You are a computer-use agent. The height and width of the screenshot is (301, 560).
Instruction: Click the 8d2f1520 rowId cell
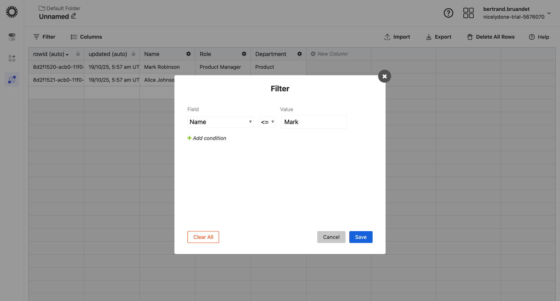[x=56, y=67]
